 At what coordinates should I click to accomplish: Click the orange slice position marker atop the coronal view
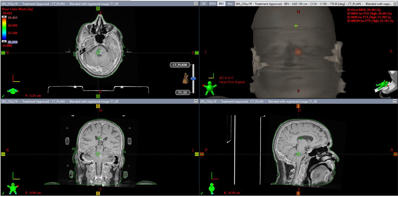(98, 105)
